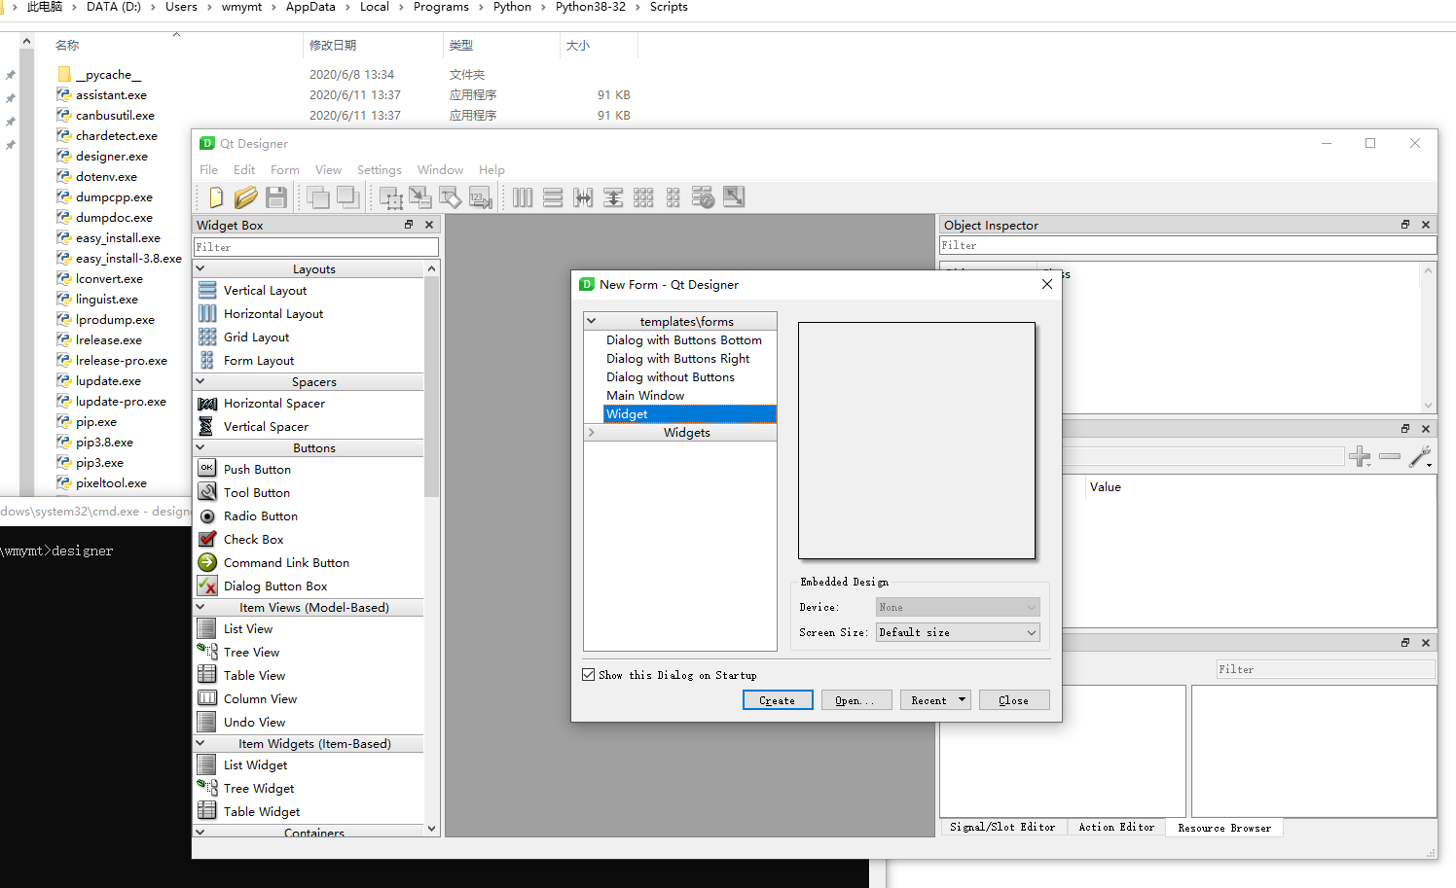Image resolution: width=1456 pixels, height=888 pixels.
Task: Click the Close button in New Form dialog
Action: (x=1013, y=700)
